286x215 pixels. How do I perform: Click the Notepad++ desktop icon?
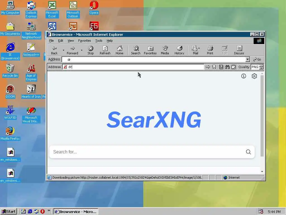[x=31, y=50]
